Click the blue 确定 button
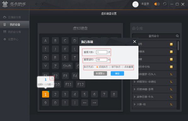188x121 pixels. 117,73
